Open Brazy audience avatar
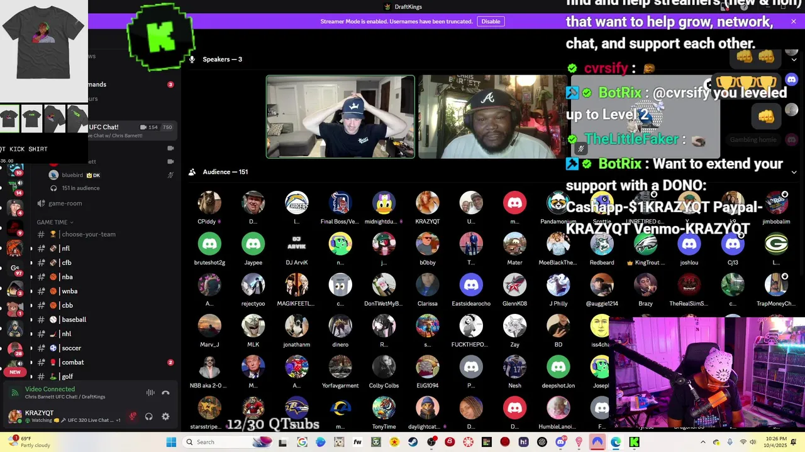The width and height of the screenshot is (805, 452). point(645,285)
